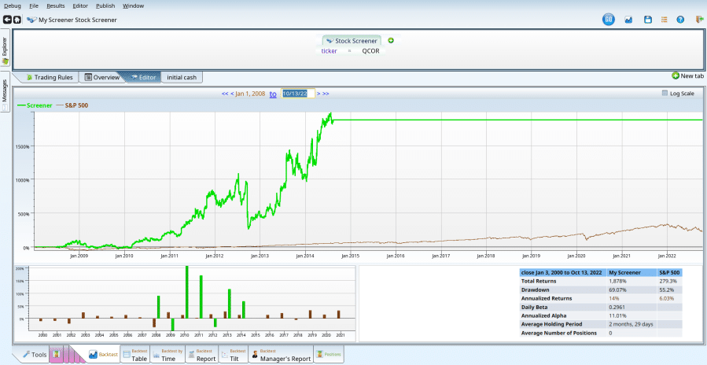
Task: Enable the Log Scale checkbox
Action: (665, 94)
